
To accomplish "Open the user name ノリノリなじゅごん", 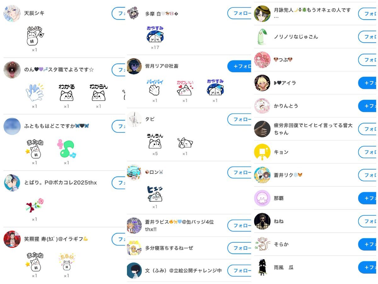I will pos(296,37).
